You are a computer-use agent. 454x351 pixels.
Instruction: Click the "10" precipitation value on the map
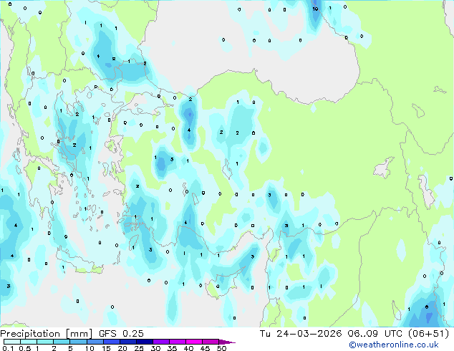coord(315,9)
